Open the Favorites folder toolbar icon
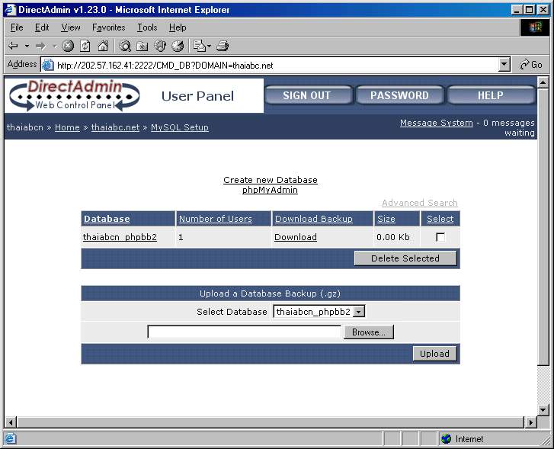The width and height of the screenshot is (554, 449). (143, 46)
